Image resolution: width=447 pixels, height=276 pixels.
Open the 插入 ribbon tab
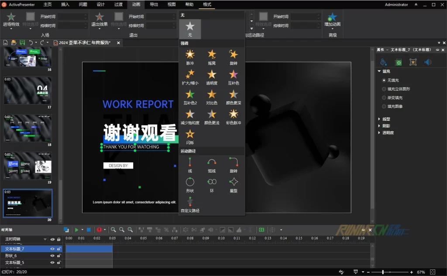[x=65, y=4]
